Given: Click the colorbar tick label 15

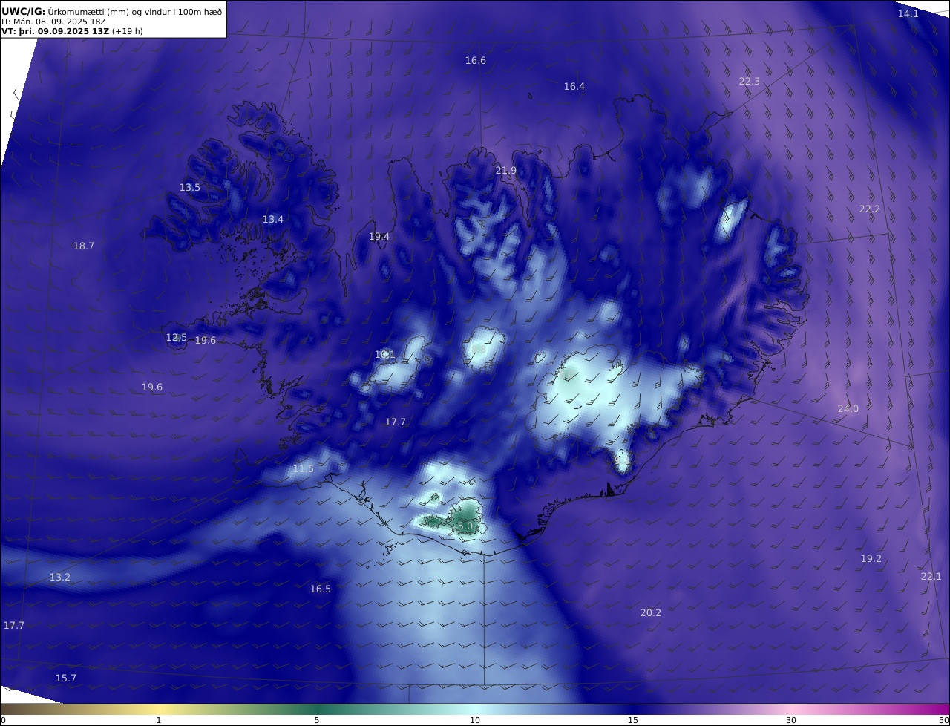Looking at the screenshot, I should pyautogui.click(x=633, y=720).
